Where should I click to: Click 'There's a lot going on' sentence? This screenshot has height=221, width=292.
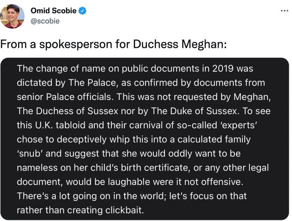tap(64, 196)
